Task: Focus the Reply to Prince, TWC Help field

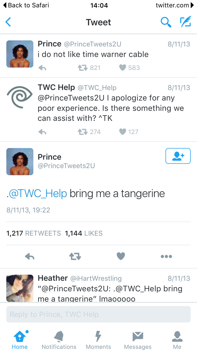Action: (x=98, y=314)
